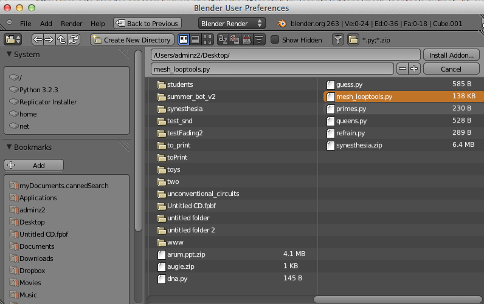Click the Blender logo icon
Viewport: 484px width, 304px height.
281,24
